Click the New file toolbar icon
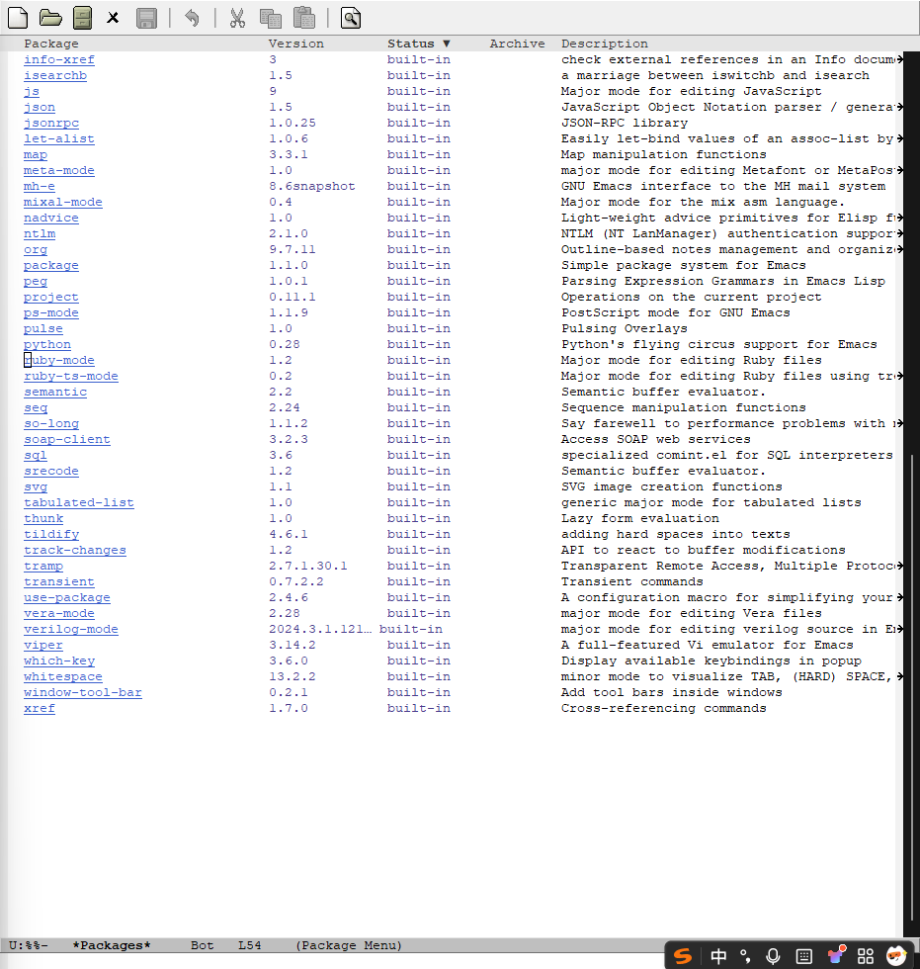The image size is (920, 969). 18,18
